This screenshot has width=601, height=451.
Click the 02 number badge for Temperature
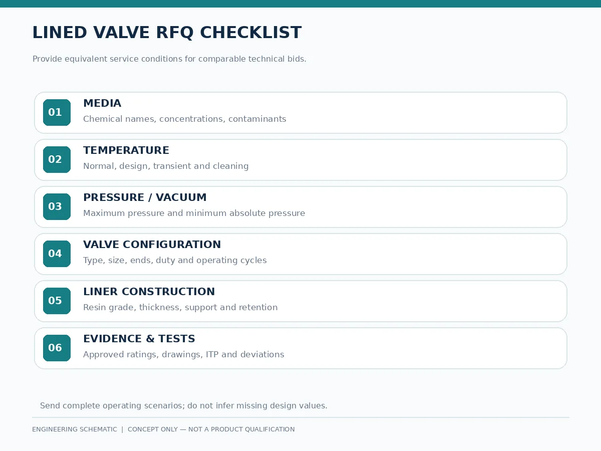(x=57, y=159)
